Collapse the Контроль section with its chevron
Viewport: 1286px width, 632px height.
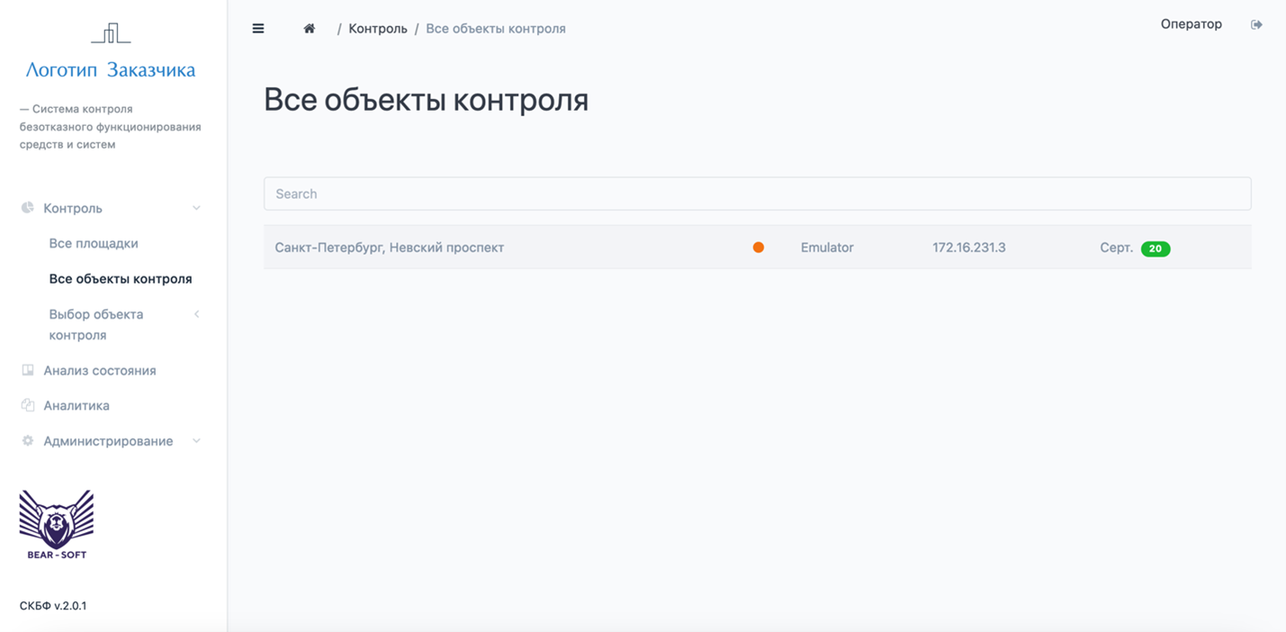(197, 208)
